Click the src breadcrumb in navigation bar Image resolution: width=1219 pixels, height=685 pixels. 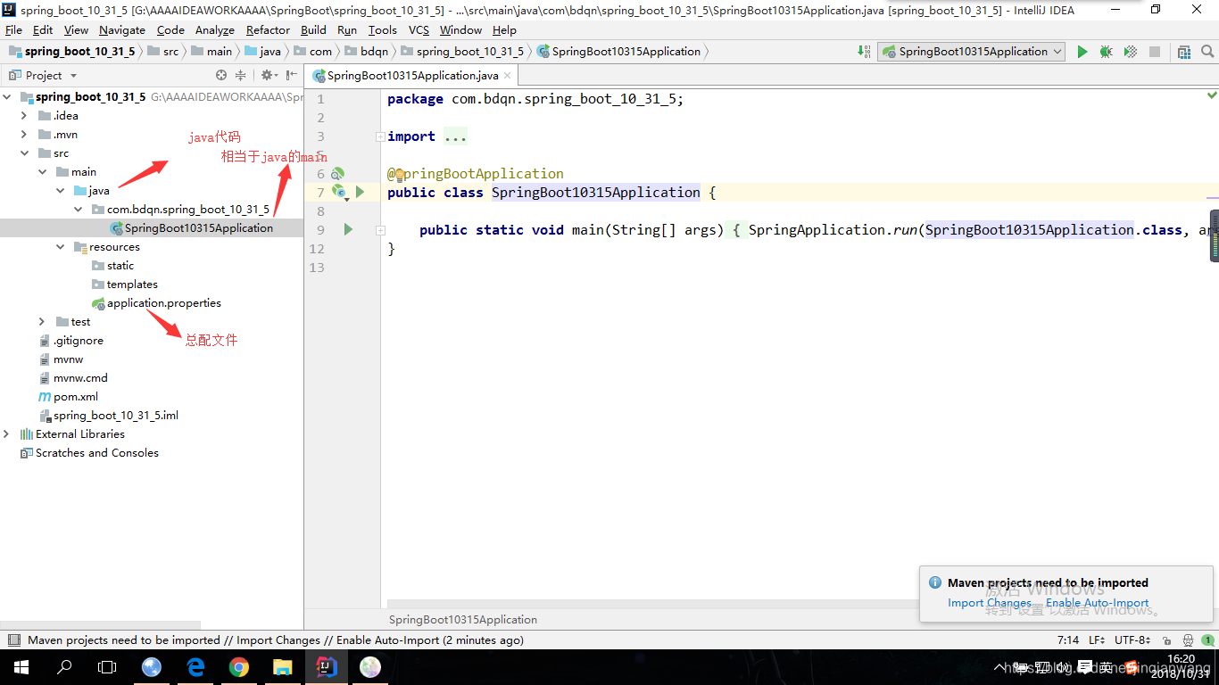tap(162, 52)
